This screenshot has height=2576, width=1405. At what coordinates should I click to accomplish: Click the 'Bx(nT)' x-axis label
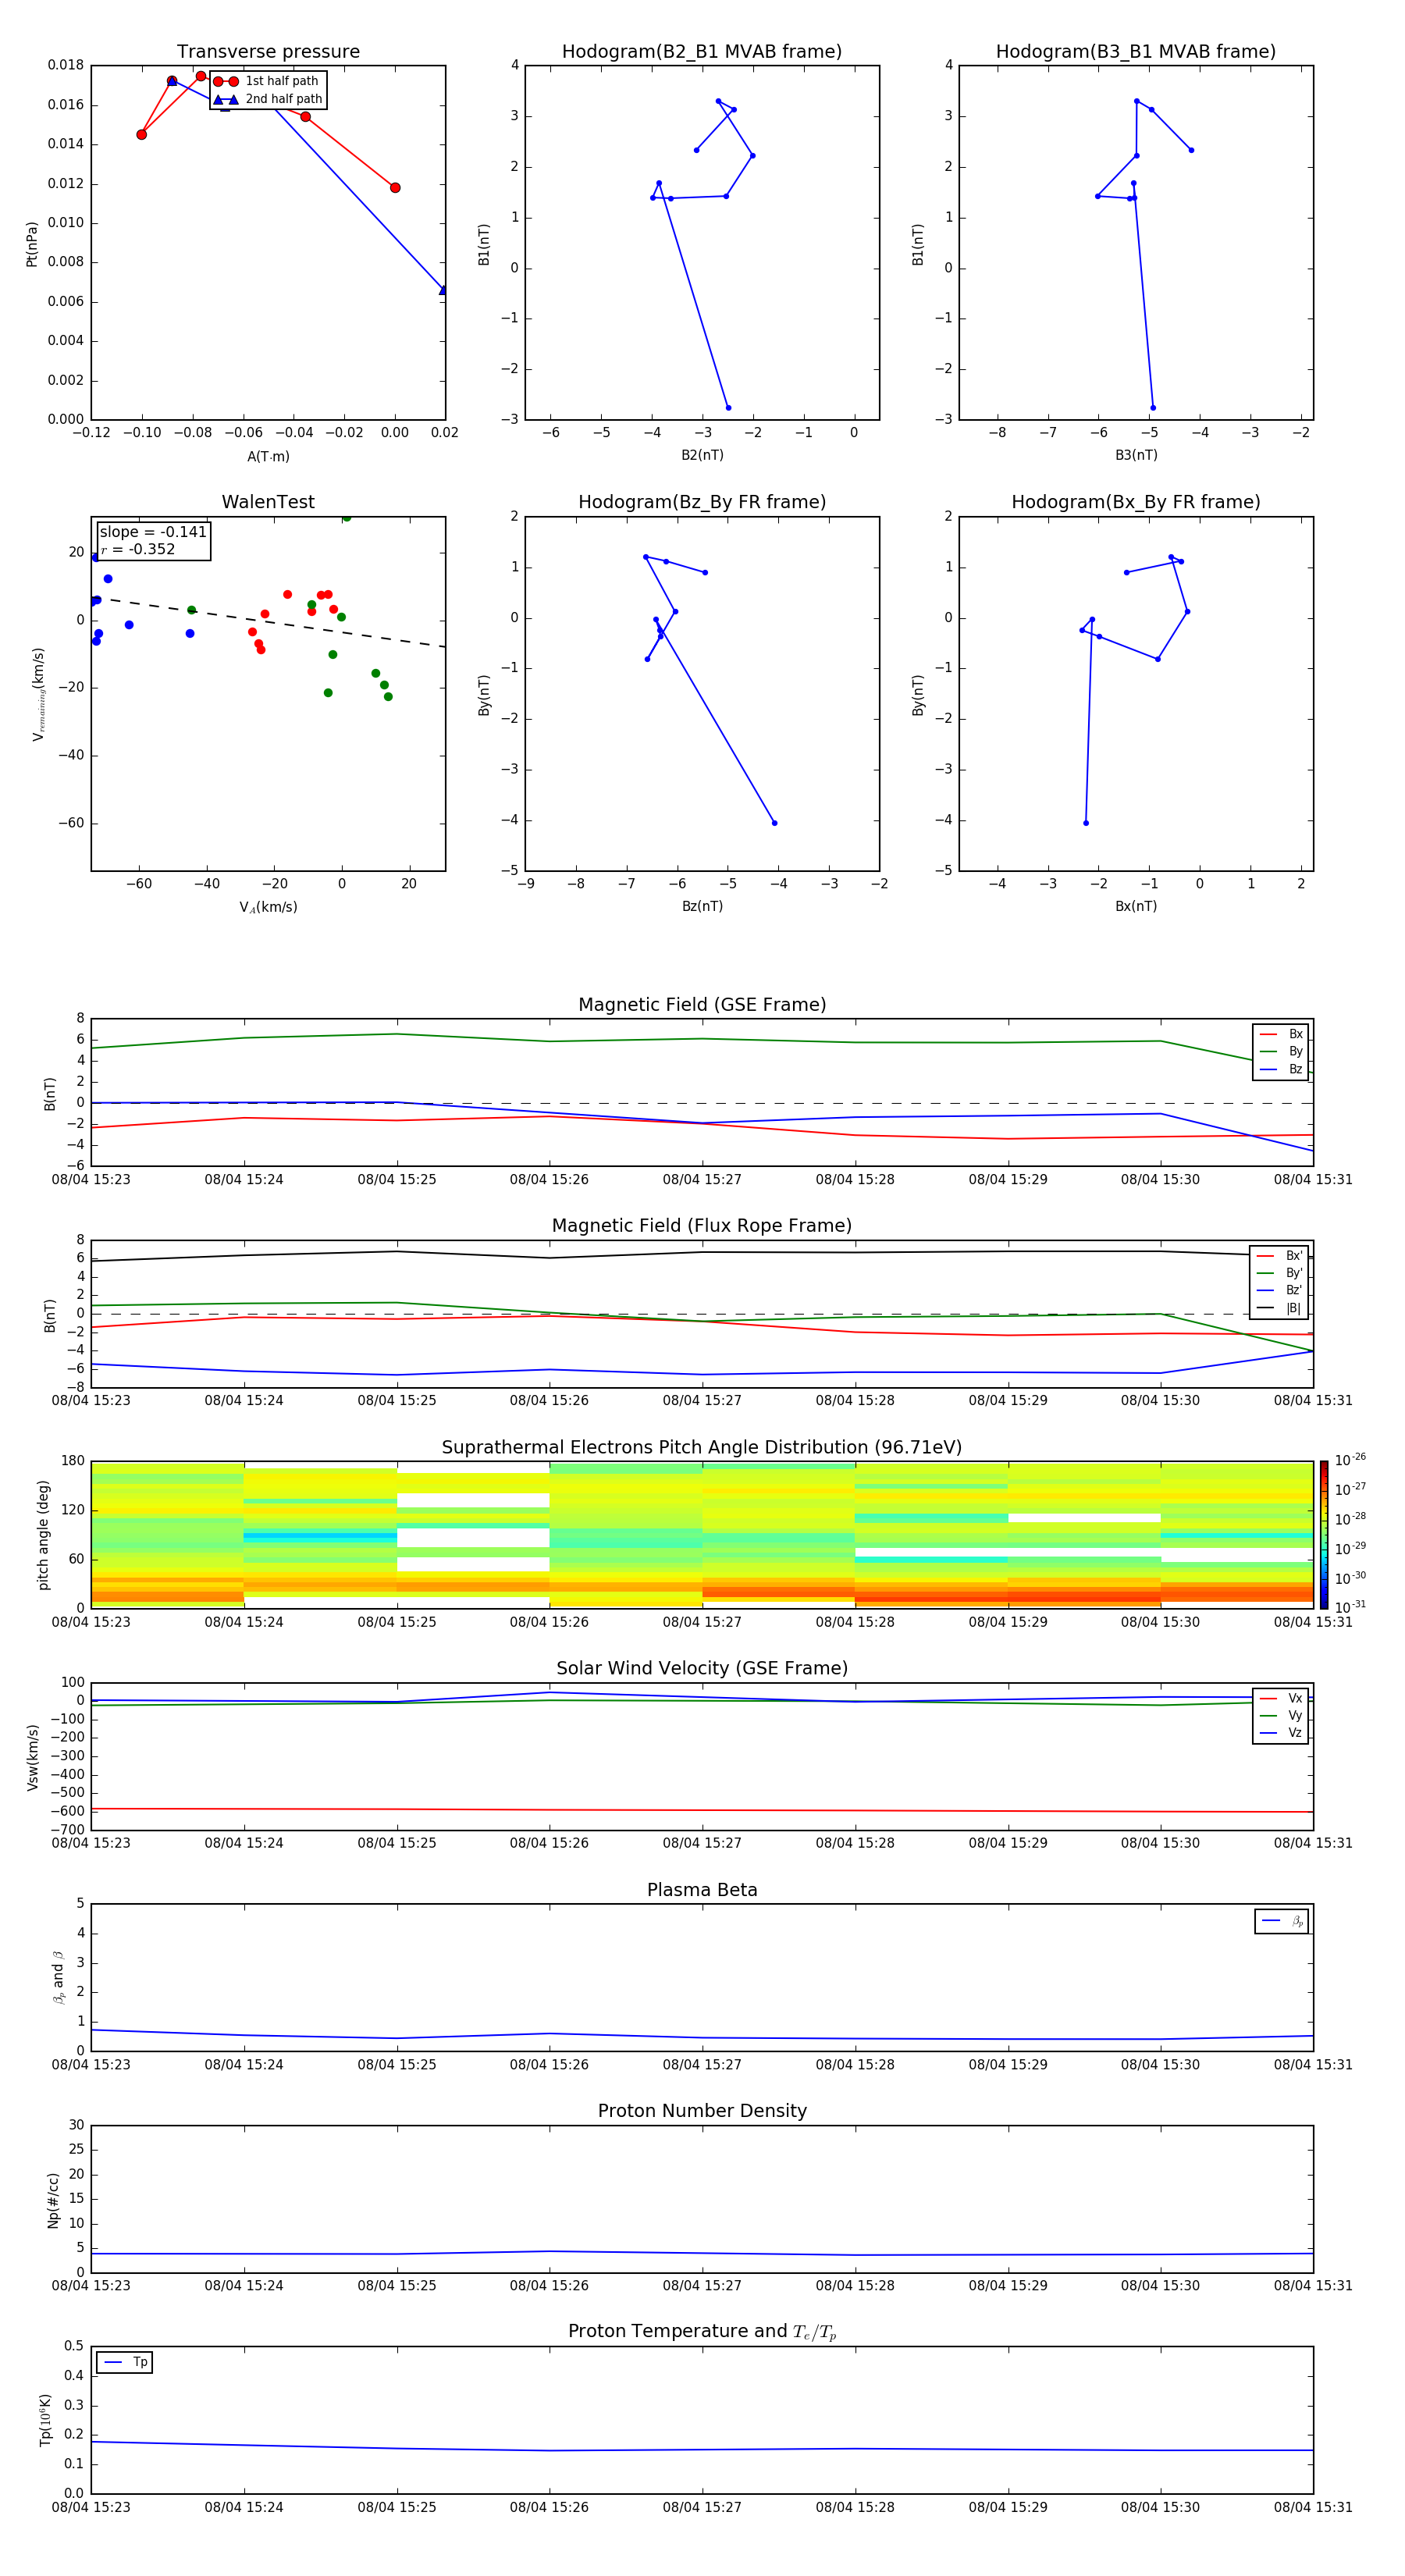[1136, 907]
